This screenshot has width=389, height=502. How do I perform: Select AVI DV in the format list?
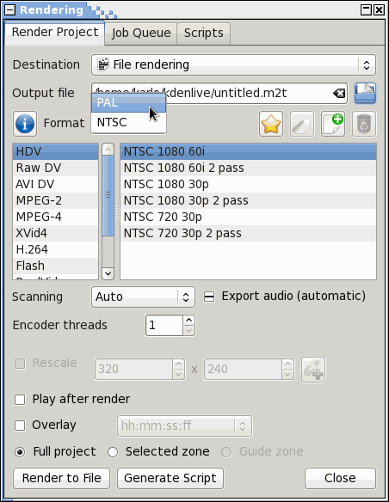pos(55,185)
